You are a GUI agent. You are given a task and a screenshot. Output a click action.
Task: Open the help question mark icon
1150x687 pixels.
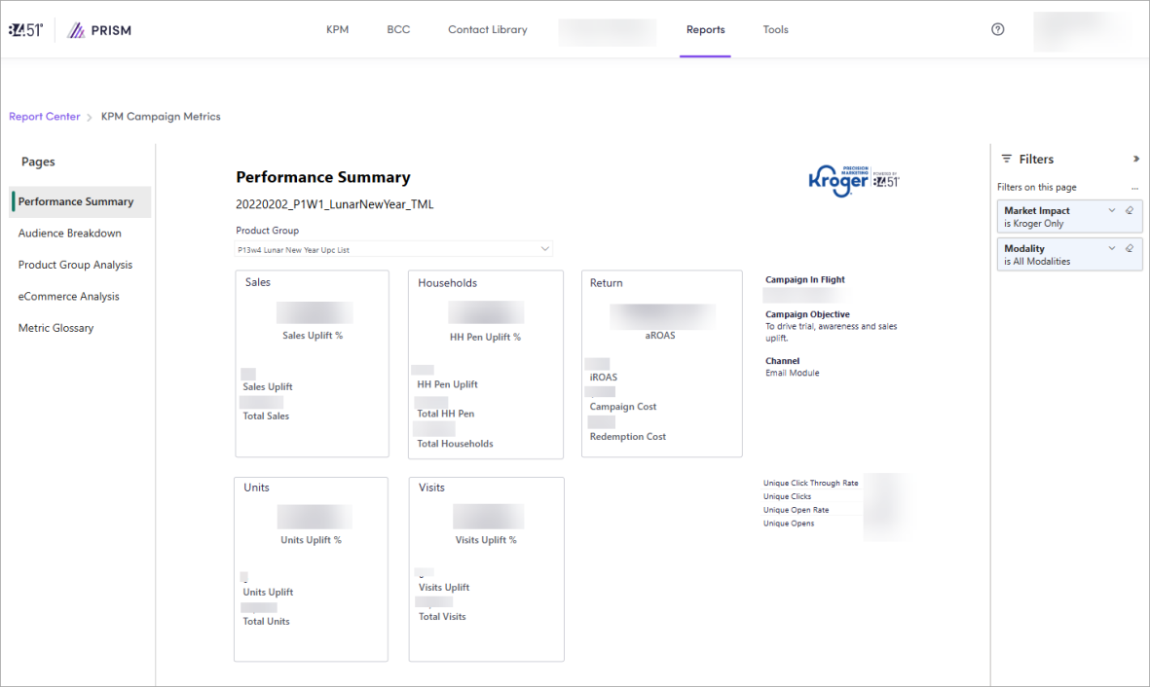[997, 29]
